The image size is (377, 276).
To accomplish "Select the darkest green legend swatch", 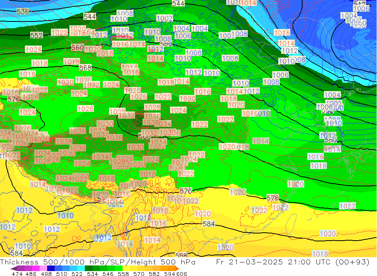I will 89,268.
